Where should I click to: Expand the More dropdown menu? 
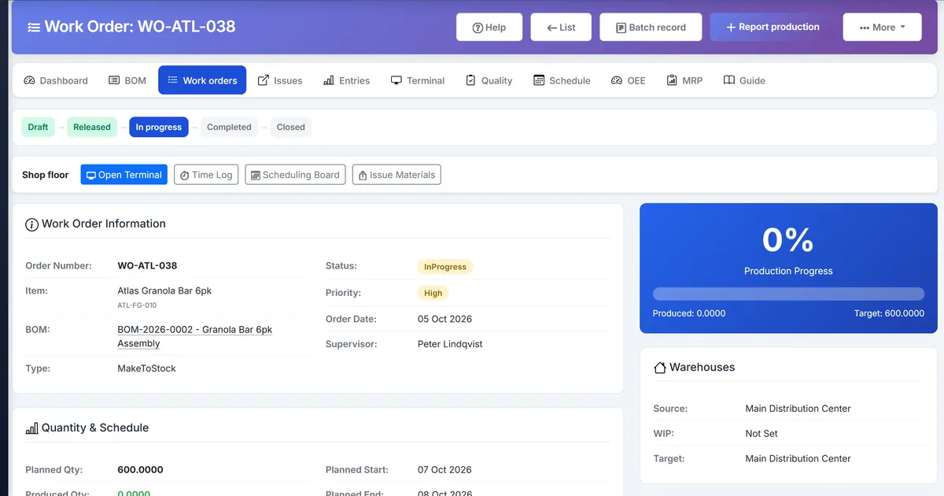pos(883,27)
